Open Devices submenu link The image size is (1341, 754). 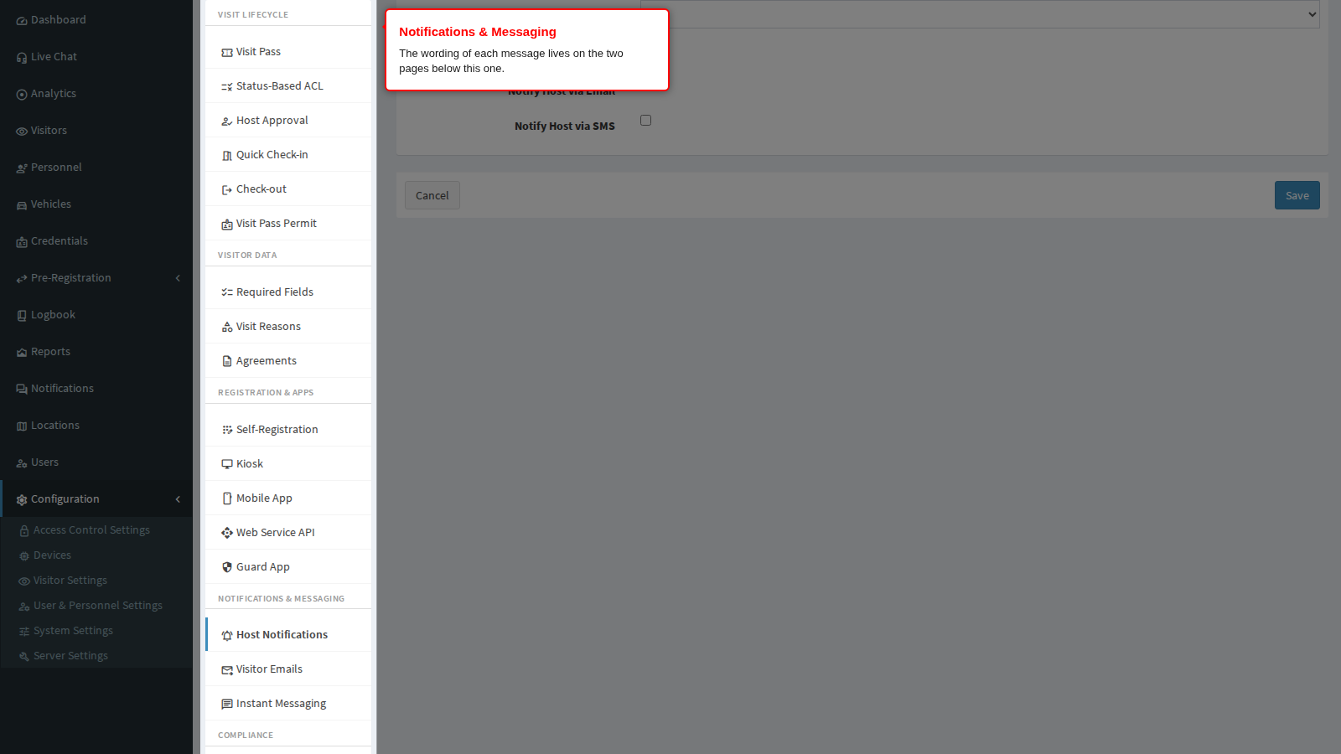click(x=52, y=555)
